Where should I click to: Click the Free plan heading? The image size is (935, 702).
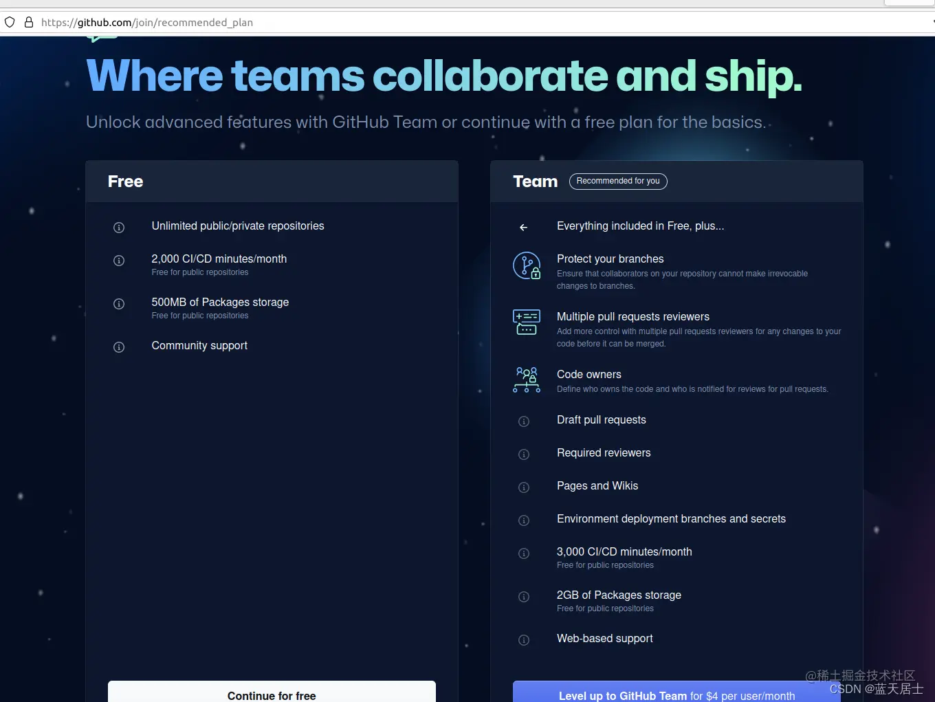pyautogui.click(x=125, y=182)
